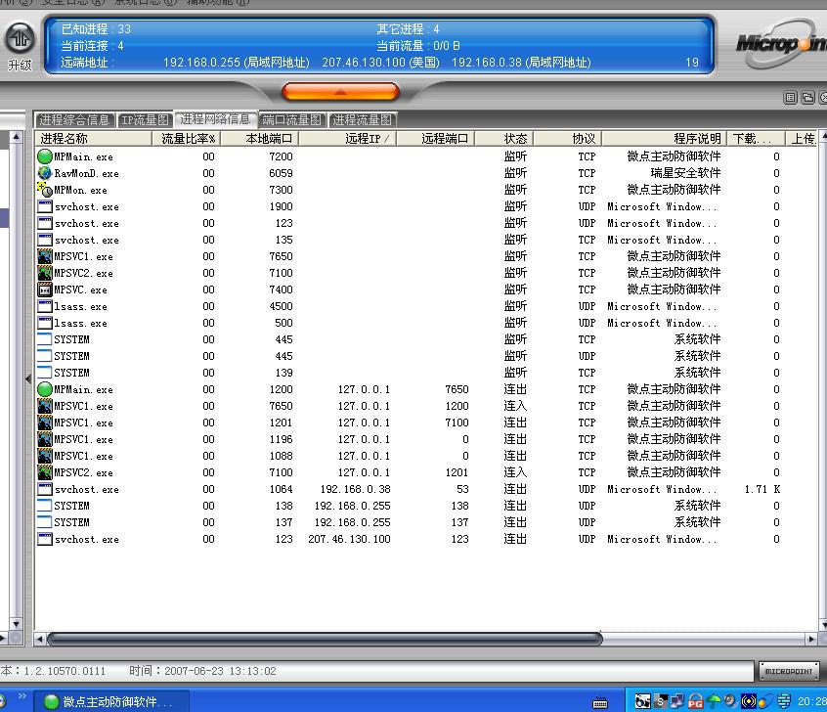The width and height of the screenshot is (827, 712).
Task: Click the 207.46.130.100 (美国) address in banner
Action: click(x=381, y=63)
